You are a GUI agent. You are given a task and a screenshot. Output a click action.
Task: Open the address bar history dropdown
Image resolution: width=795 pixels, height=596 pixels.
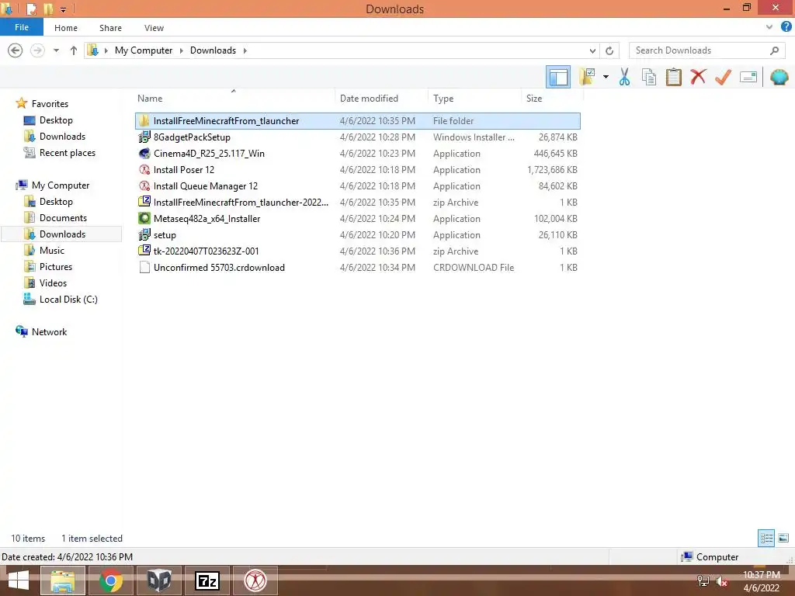pos(592,50)
